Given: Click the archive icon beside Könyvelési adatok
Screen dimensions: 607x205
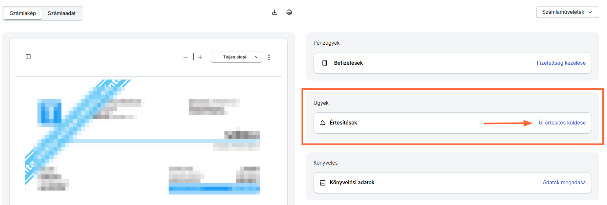Looking at the screenshot, I should (x=323, y=183).
